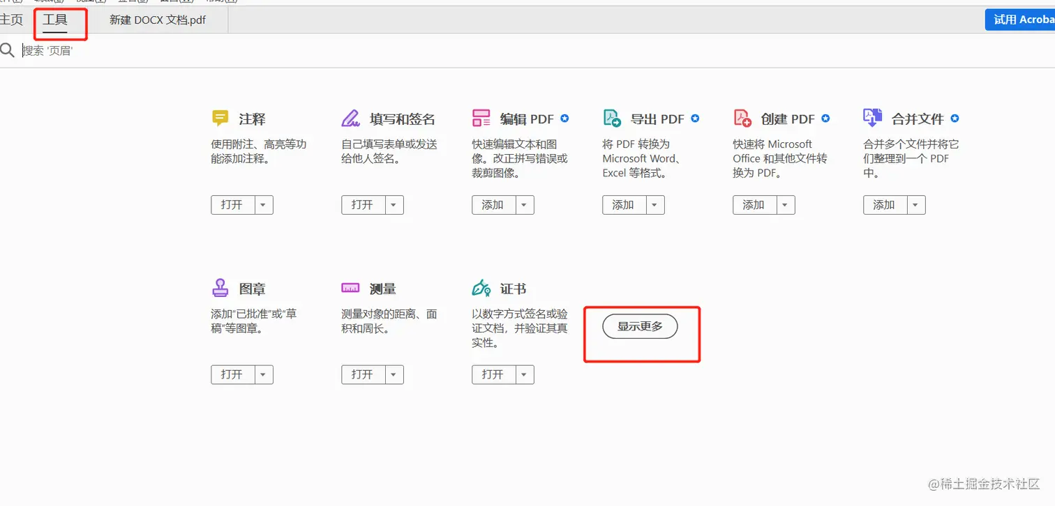Viewport: 1055px width, 506px height.
Task: Select the 创建 PDF tool icon
Action: (x=742, y=118)
